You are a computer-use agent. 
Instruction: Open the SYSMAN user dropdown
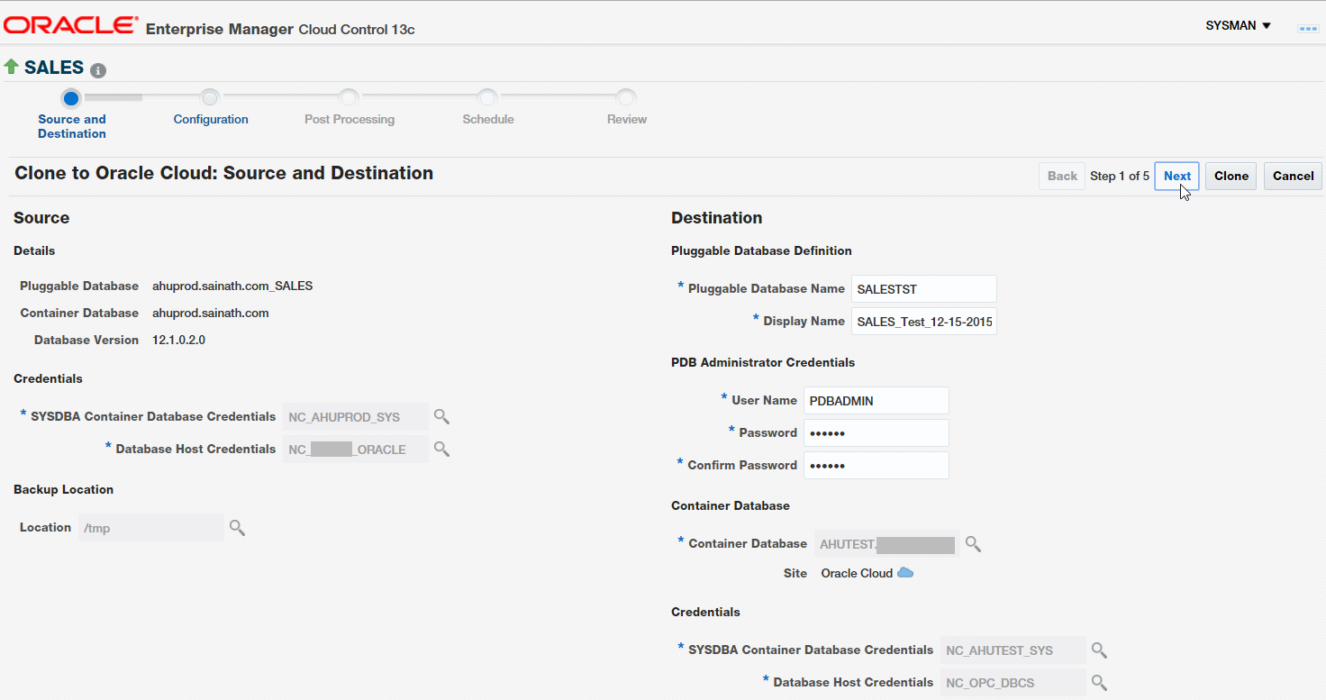[x=1238, y=25]
